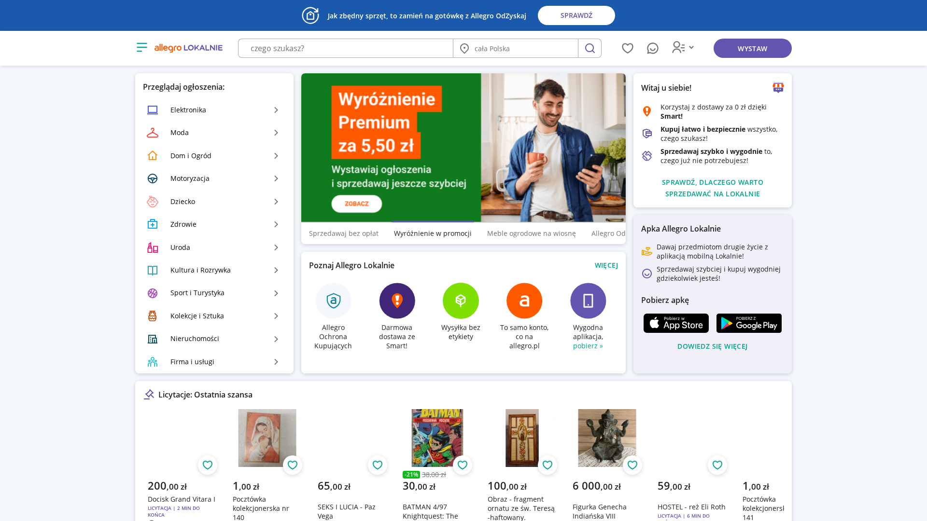Screen dimensions: 927x521
Task: Click the pobierz » link under Wygodna aplikacja
Action: click(x=588, y=346)
